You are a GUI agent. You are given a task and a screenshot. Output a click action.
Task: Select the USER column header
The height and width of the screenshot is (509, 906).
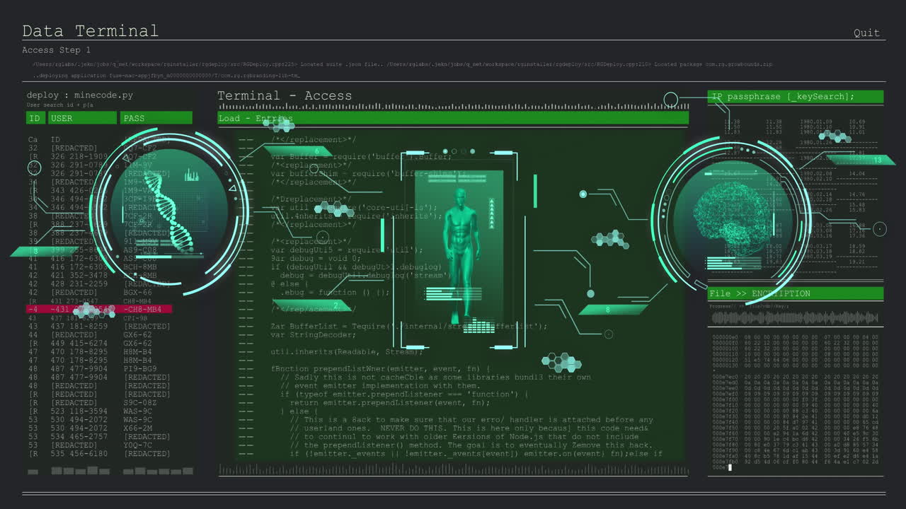click(x=82, y=118)
